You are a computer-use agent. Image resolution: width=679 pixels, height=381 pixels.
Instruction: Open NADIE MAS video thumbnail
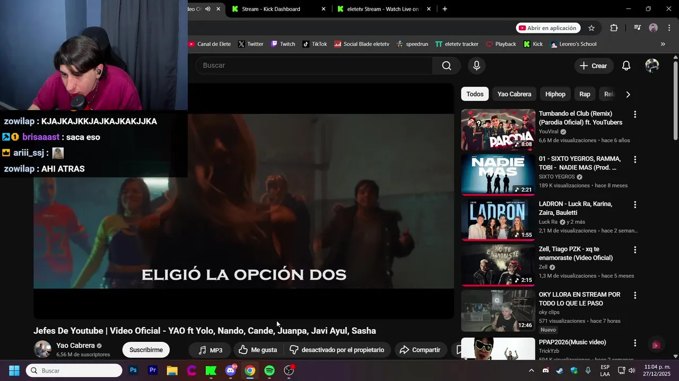tap(498, 175)
